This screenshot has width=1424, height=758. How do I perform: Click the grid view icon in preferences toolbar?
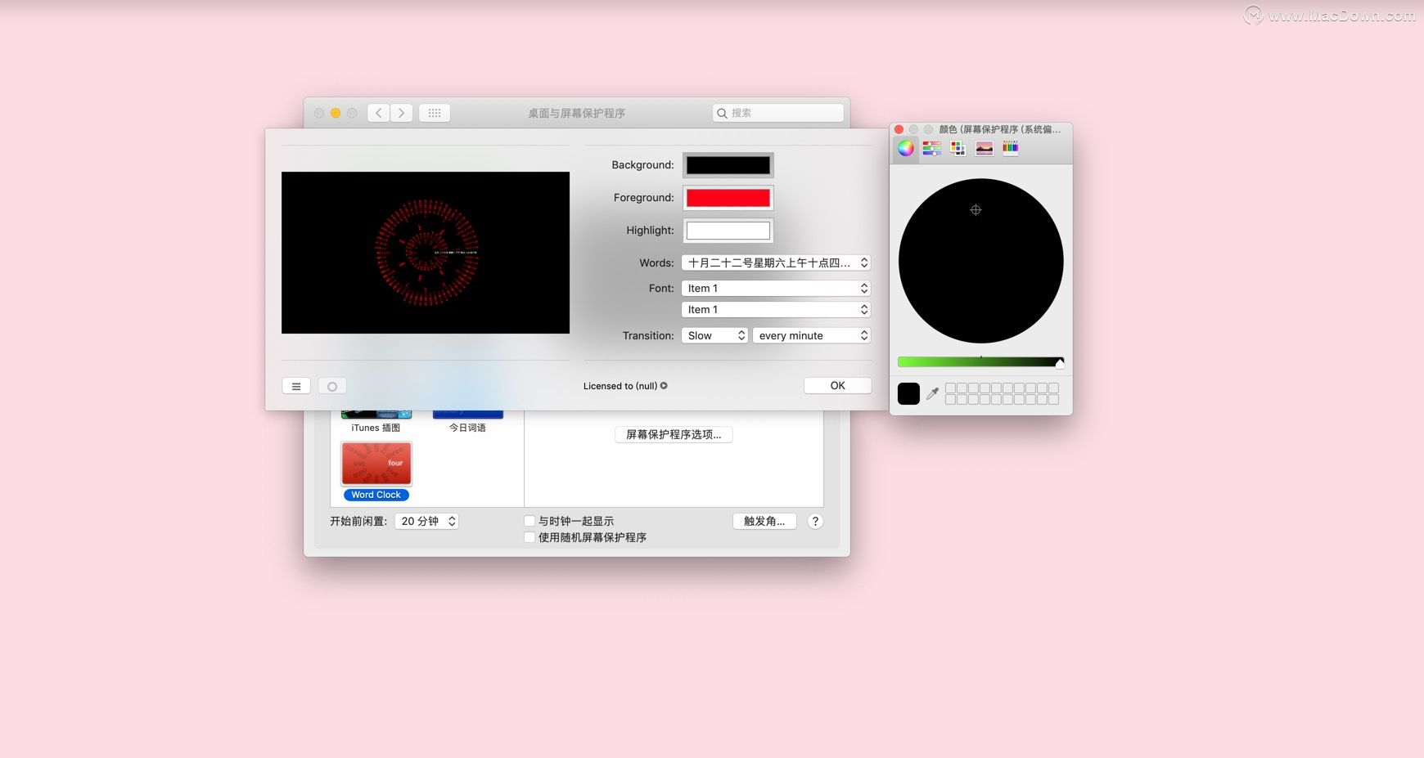coord(435,113)
